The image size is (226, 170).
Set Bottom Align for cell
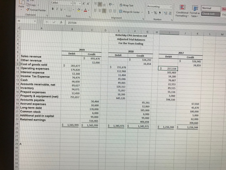[104, 5]
